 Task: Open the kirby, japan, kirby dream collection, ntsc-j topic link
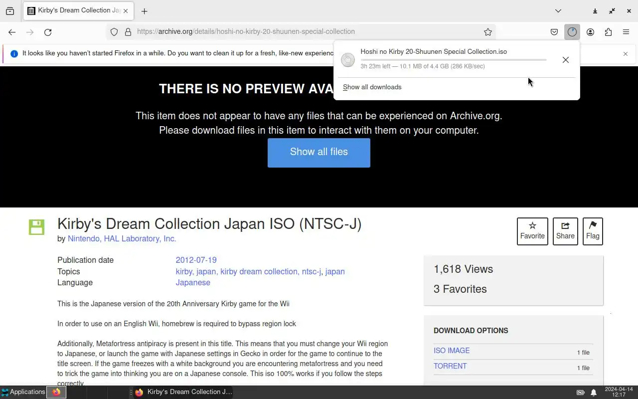pyautogui.click(x=248, y=271)
